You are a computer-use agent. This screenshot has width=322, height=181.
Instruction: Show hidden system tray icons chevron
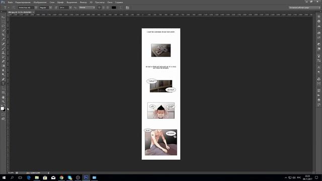[x=286, y=177]
